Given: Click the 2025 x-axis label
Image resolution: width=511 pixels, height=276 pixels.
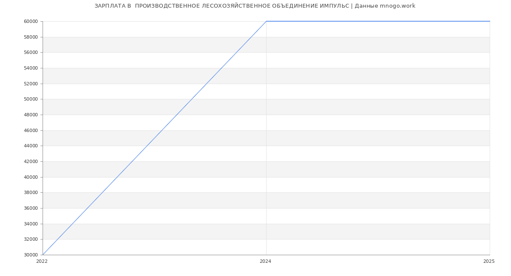Looking at the screenshot, I should (489, 262).
